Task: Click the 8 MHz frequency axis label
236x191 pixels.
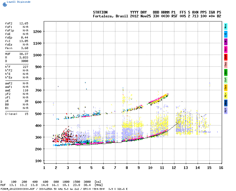Action: pos(127,168)
